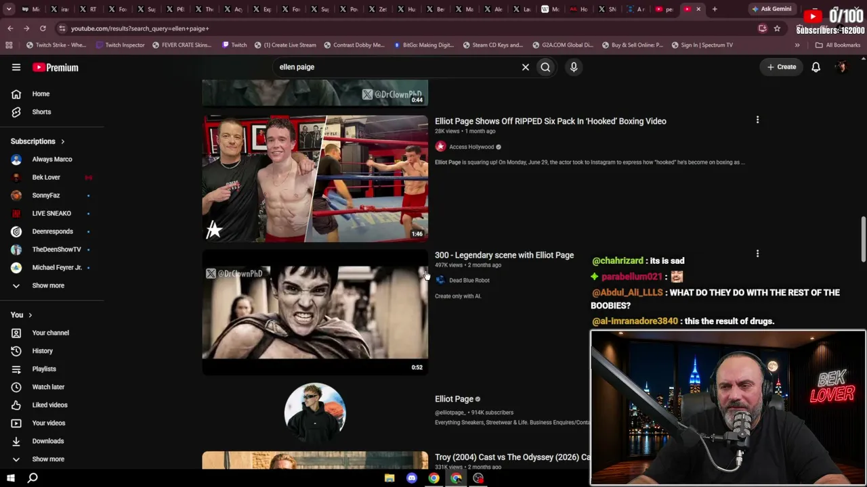Viewport: 867px width, 487px height.
Task: Play the 300 Legendary scene thumbnail
Action: click(315, 312)
